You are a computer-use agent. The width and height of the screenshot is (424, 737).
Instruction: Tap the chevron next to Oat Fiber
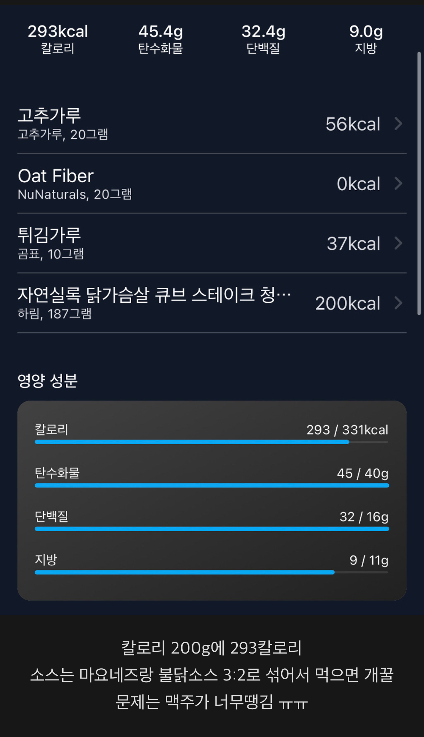(398, 183)
